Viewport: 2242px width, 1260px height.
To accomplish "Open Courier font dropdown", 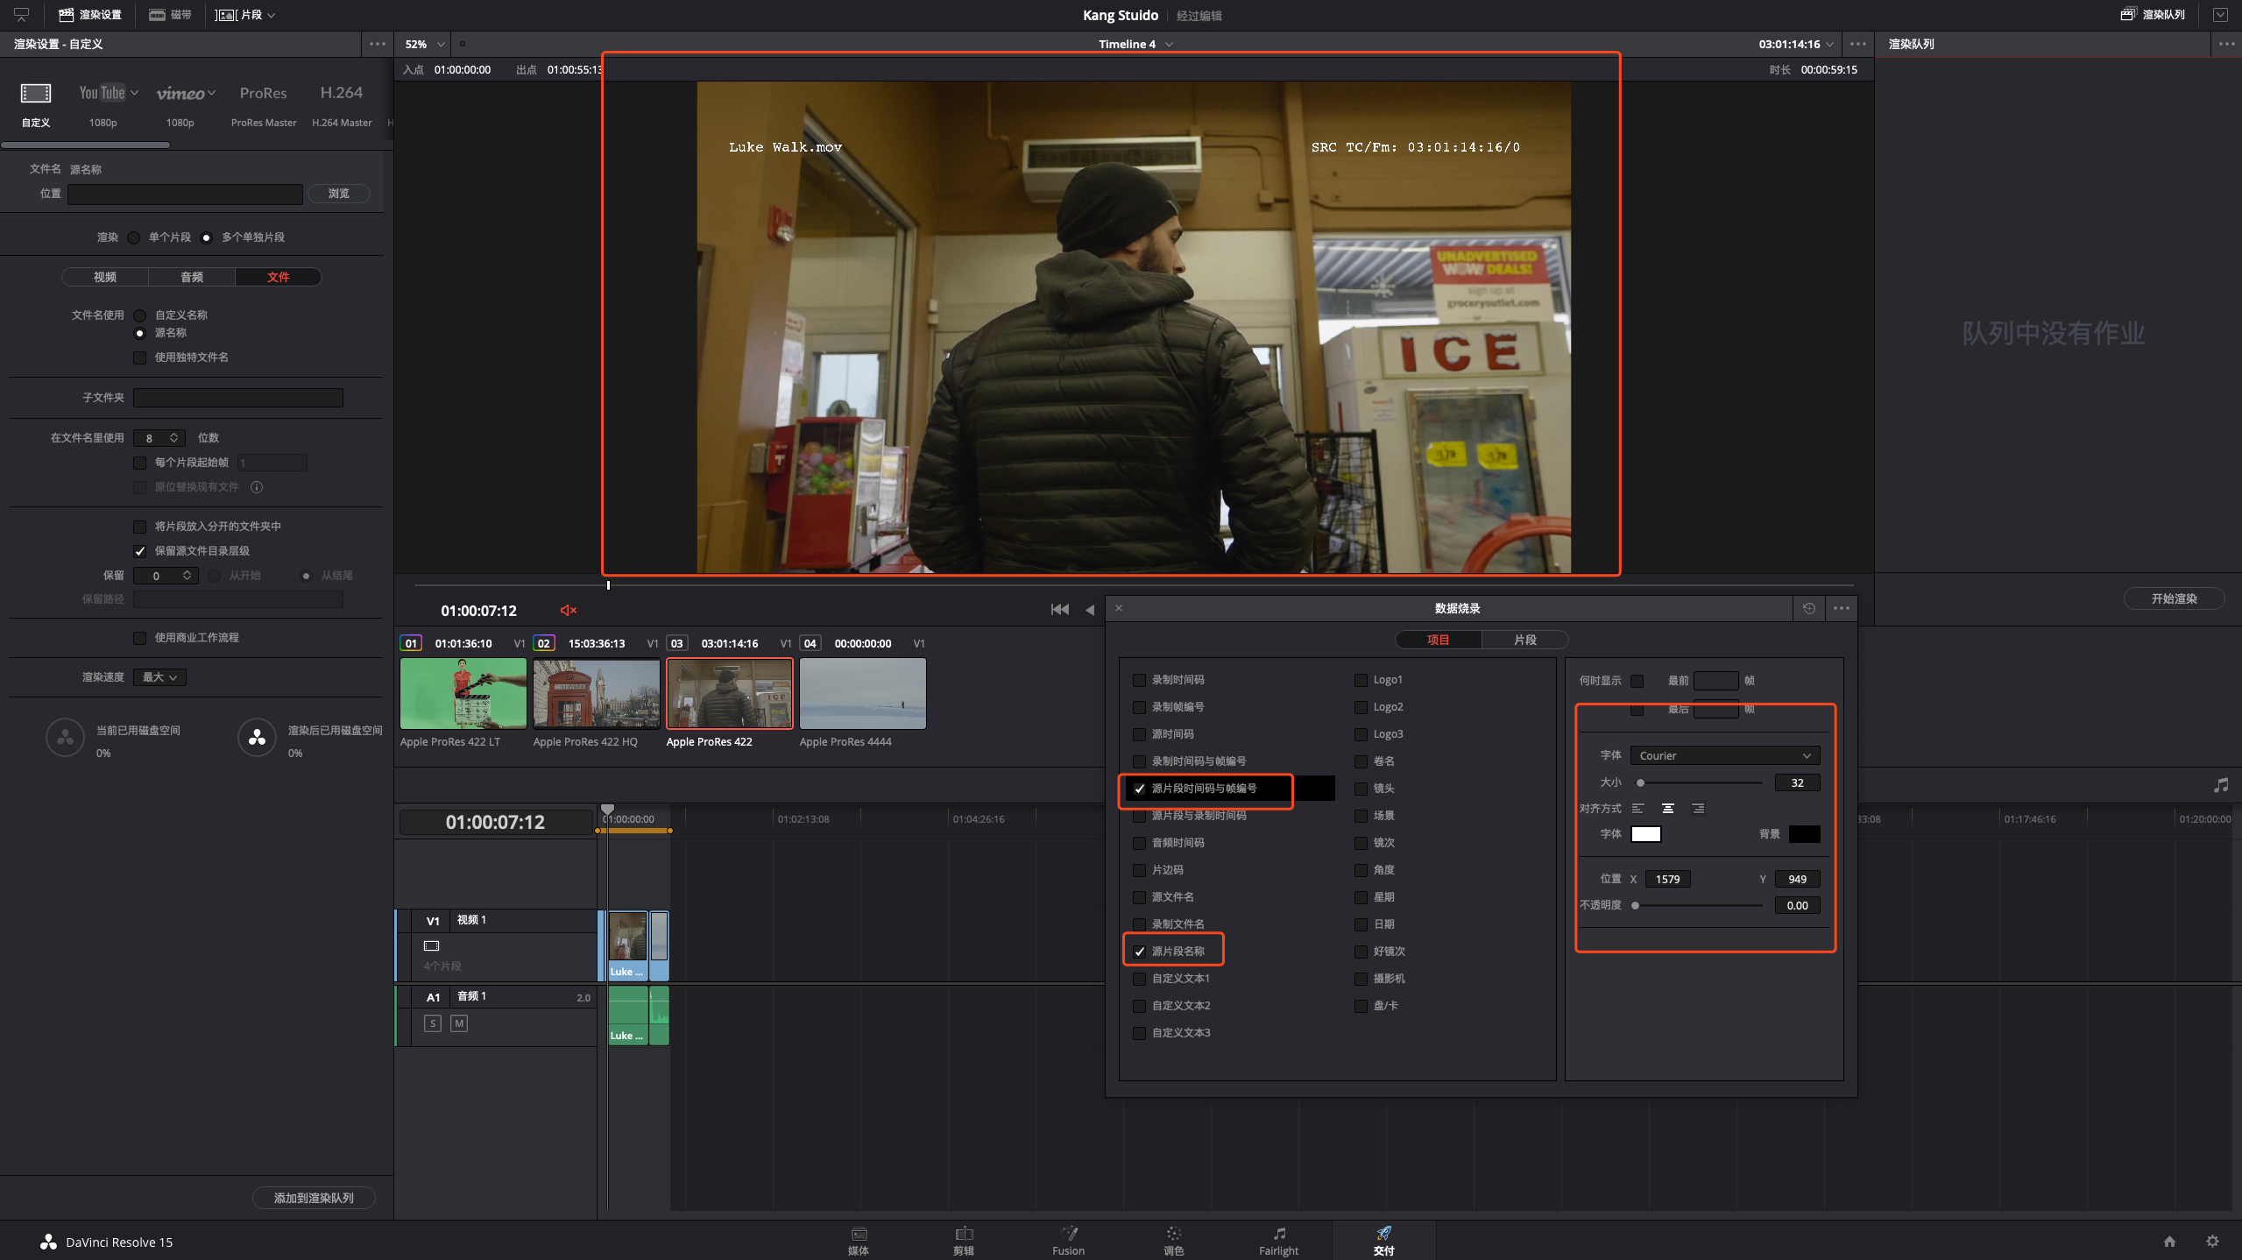I will click(1724, 755).
